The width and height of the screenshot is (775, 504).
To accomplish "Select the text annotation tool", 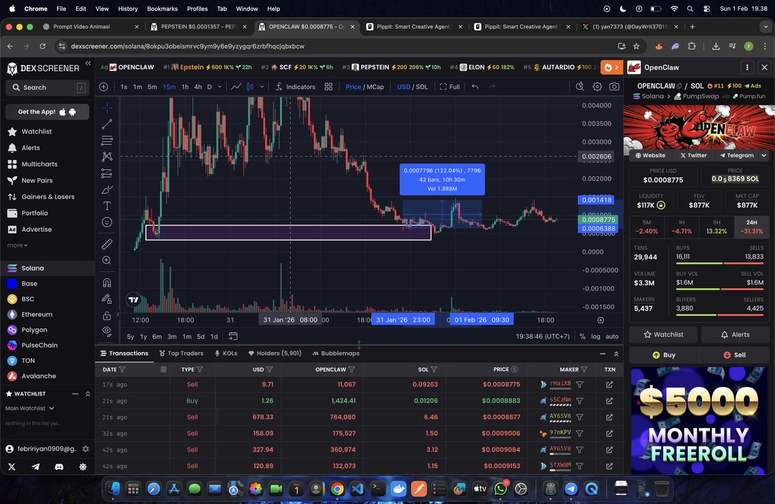I will (x=107, y=205).
